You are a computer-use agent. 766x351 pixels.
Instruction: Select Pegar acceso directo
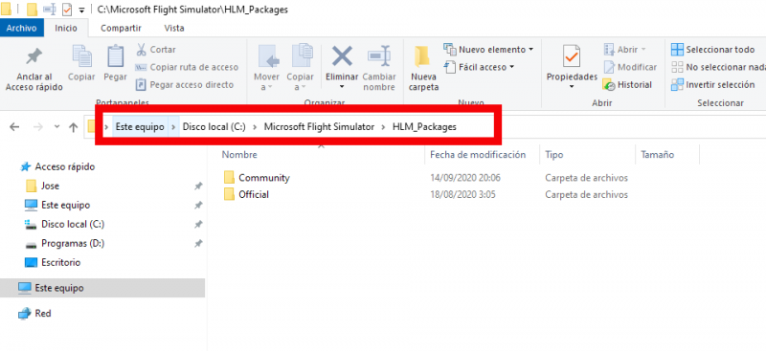coord(185,84)
